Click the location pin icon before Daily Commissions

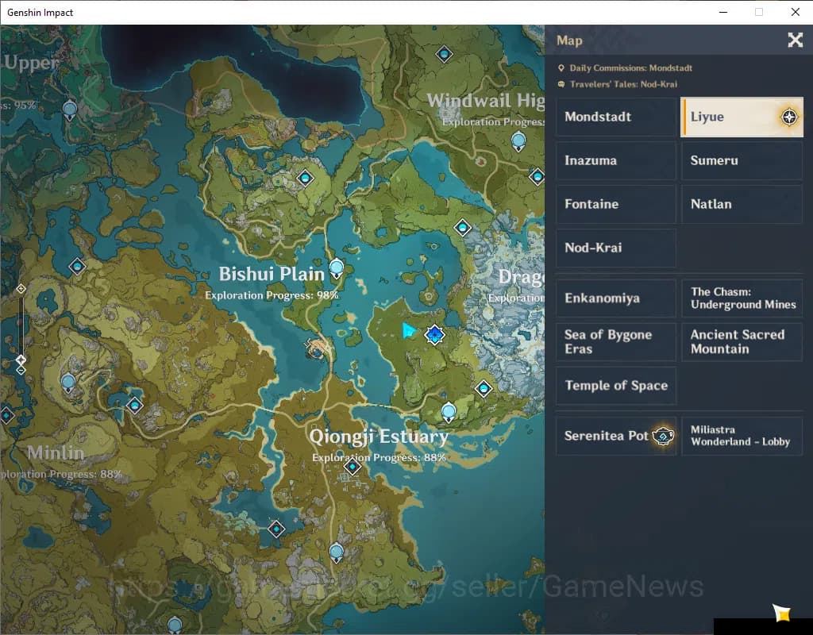click(x=561, y=68)
